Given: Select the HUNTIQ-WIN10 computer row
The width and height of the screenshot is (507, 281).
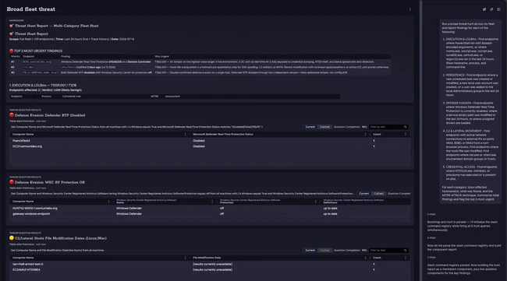Looking at the screenshot, I should point(210,209).
